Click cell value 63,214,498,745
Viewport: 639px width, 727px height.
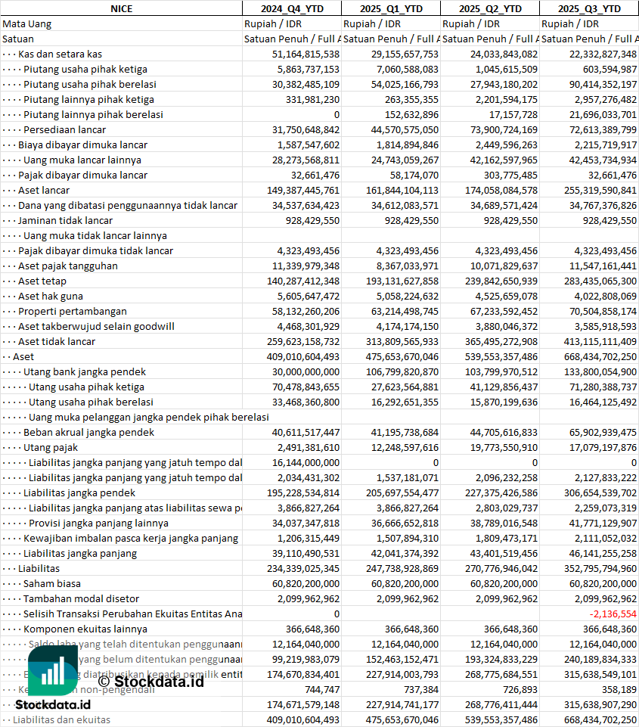[x=405, y=312]
